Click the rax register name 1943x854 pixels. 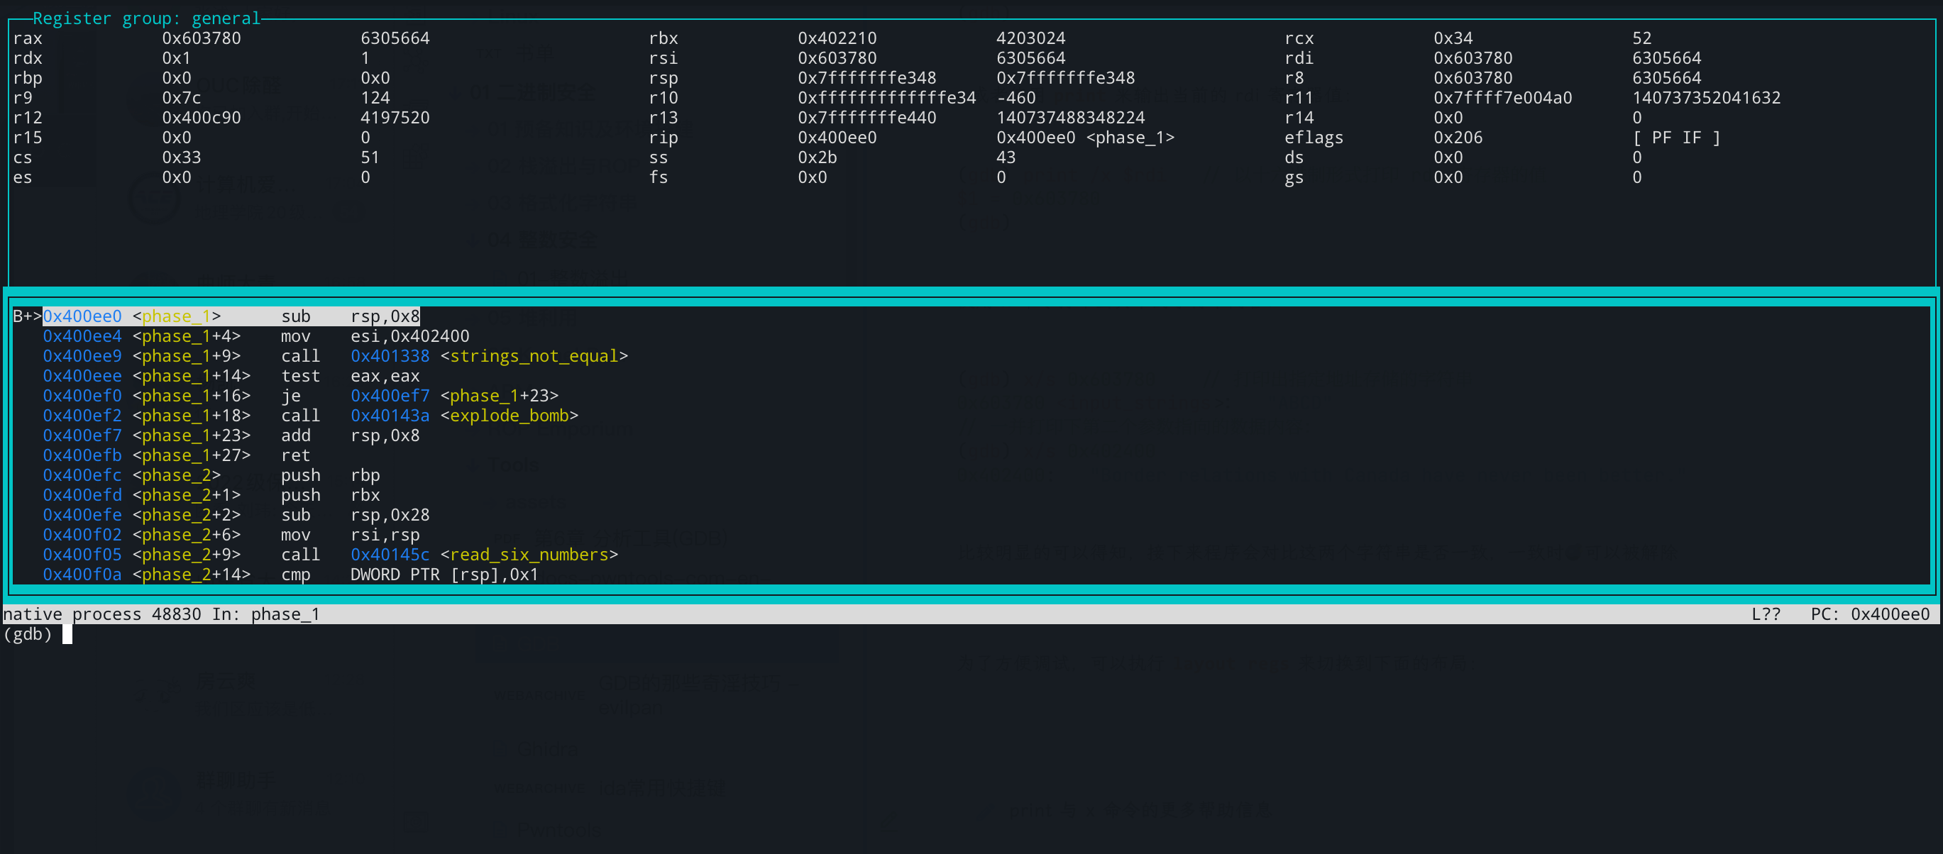coord(28,38)
